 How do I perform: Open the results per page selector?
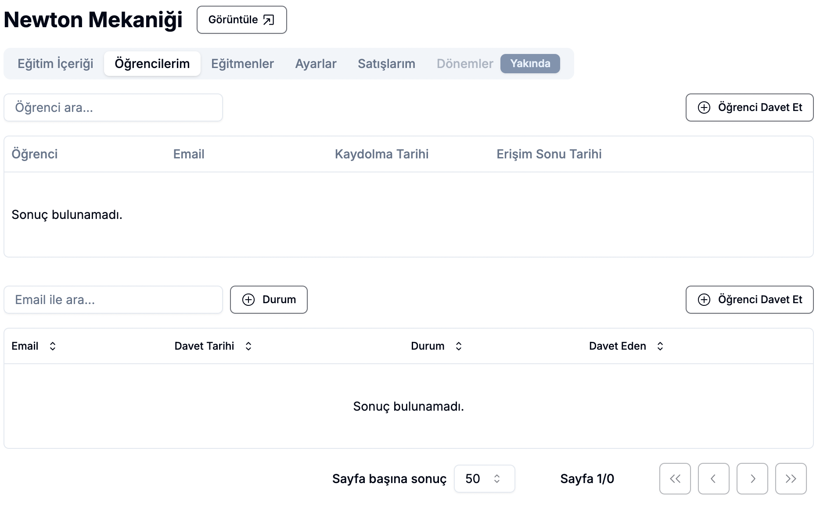click(484, 479)
